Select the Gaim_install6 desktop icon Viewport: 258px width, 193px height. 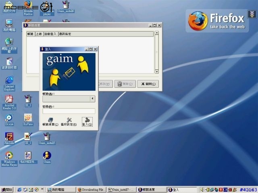[x=66, y=7]
